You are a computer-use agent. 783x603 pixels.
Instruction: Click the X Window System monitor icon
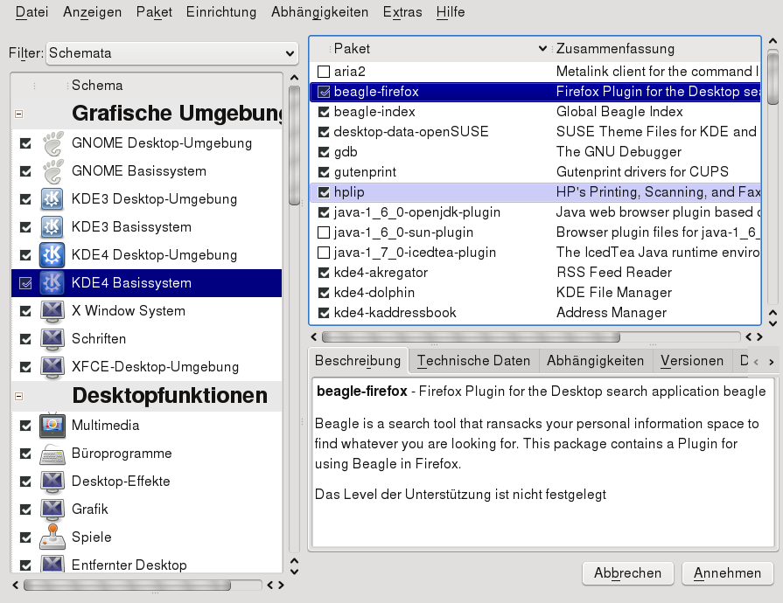pyautogui.click(x=52, y=311)
